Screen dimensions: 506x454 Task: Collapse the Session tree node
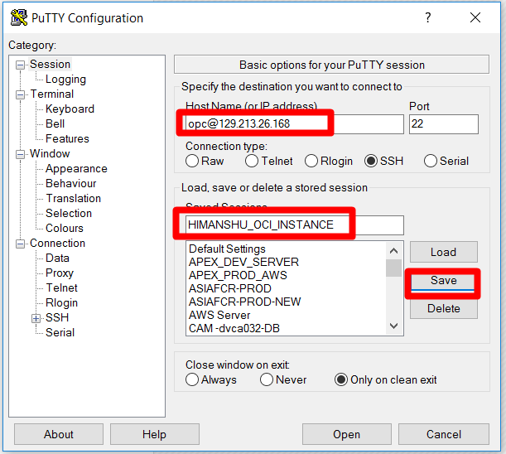pyautogui.click(x=20, y=65)
